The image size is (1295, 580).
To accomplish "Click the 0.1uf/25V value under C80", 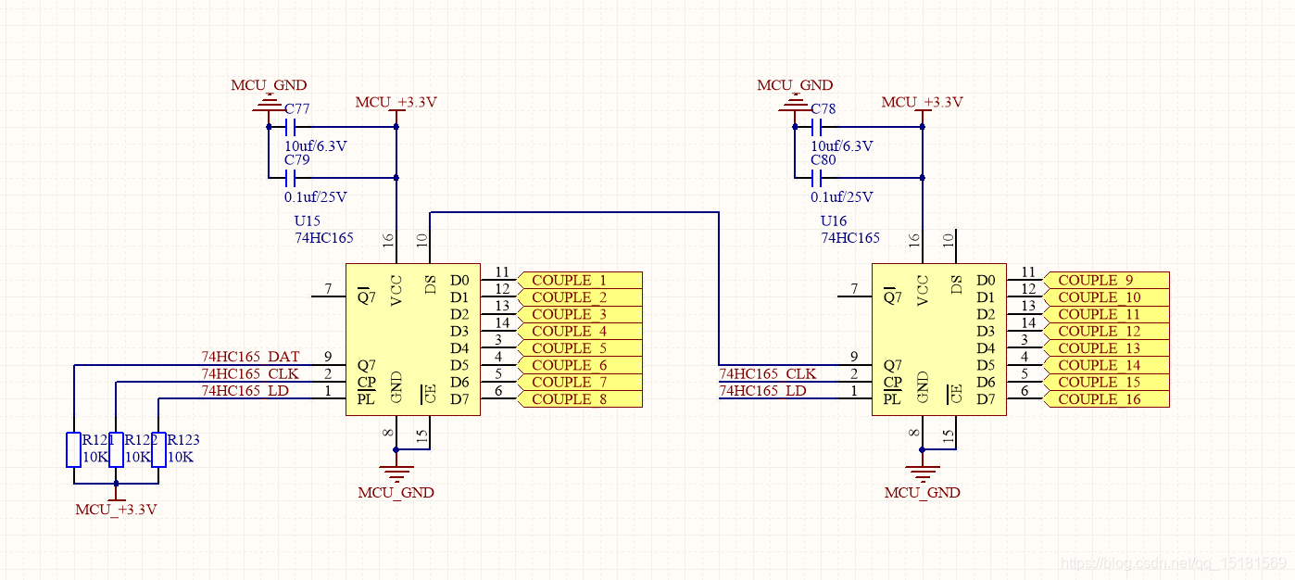I will tap(841, 197).
